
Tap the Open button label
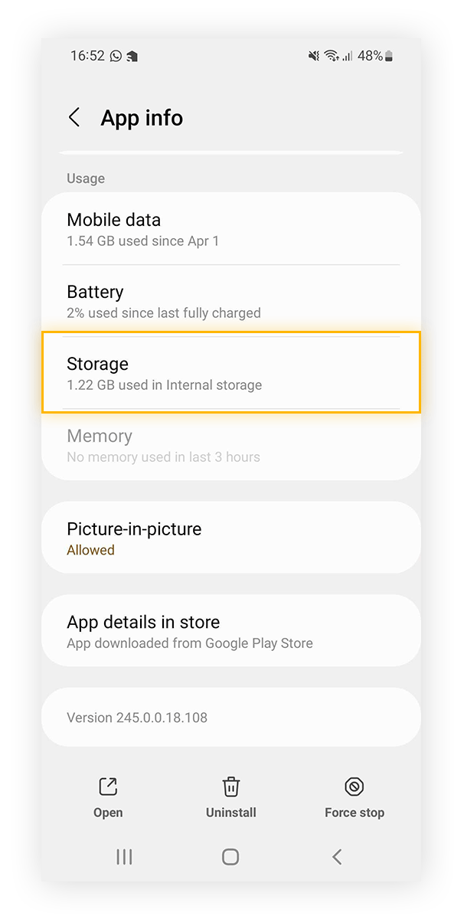[x=108, y=813]
